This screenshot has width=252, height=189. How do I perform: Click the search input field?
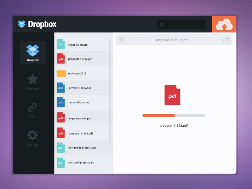[x=181, y=25]
